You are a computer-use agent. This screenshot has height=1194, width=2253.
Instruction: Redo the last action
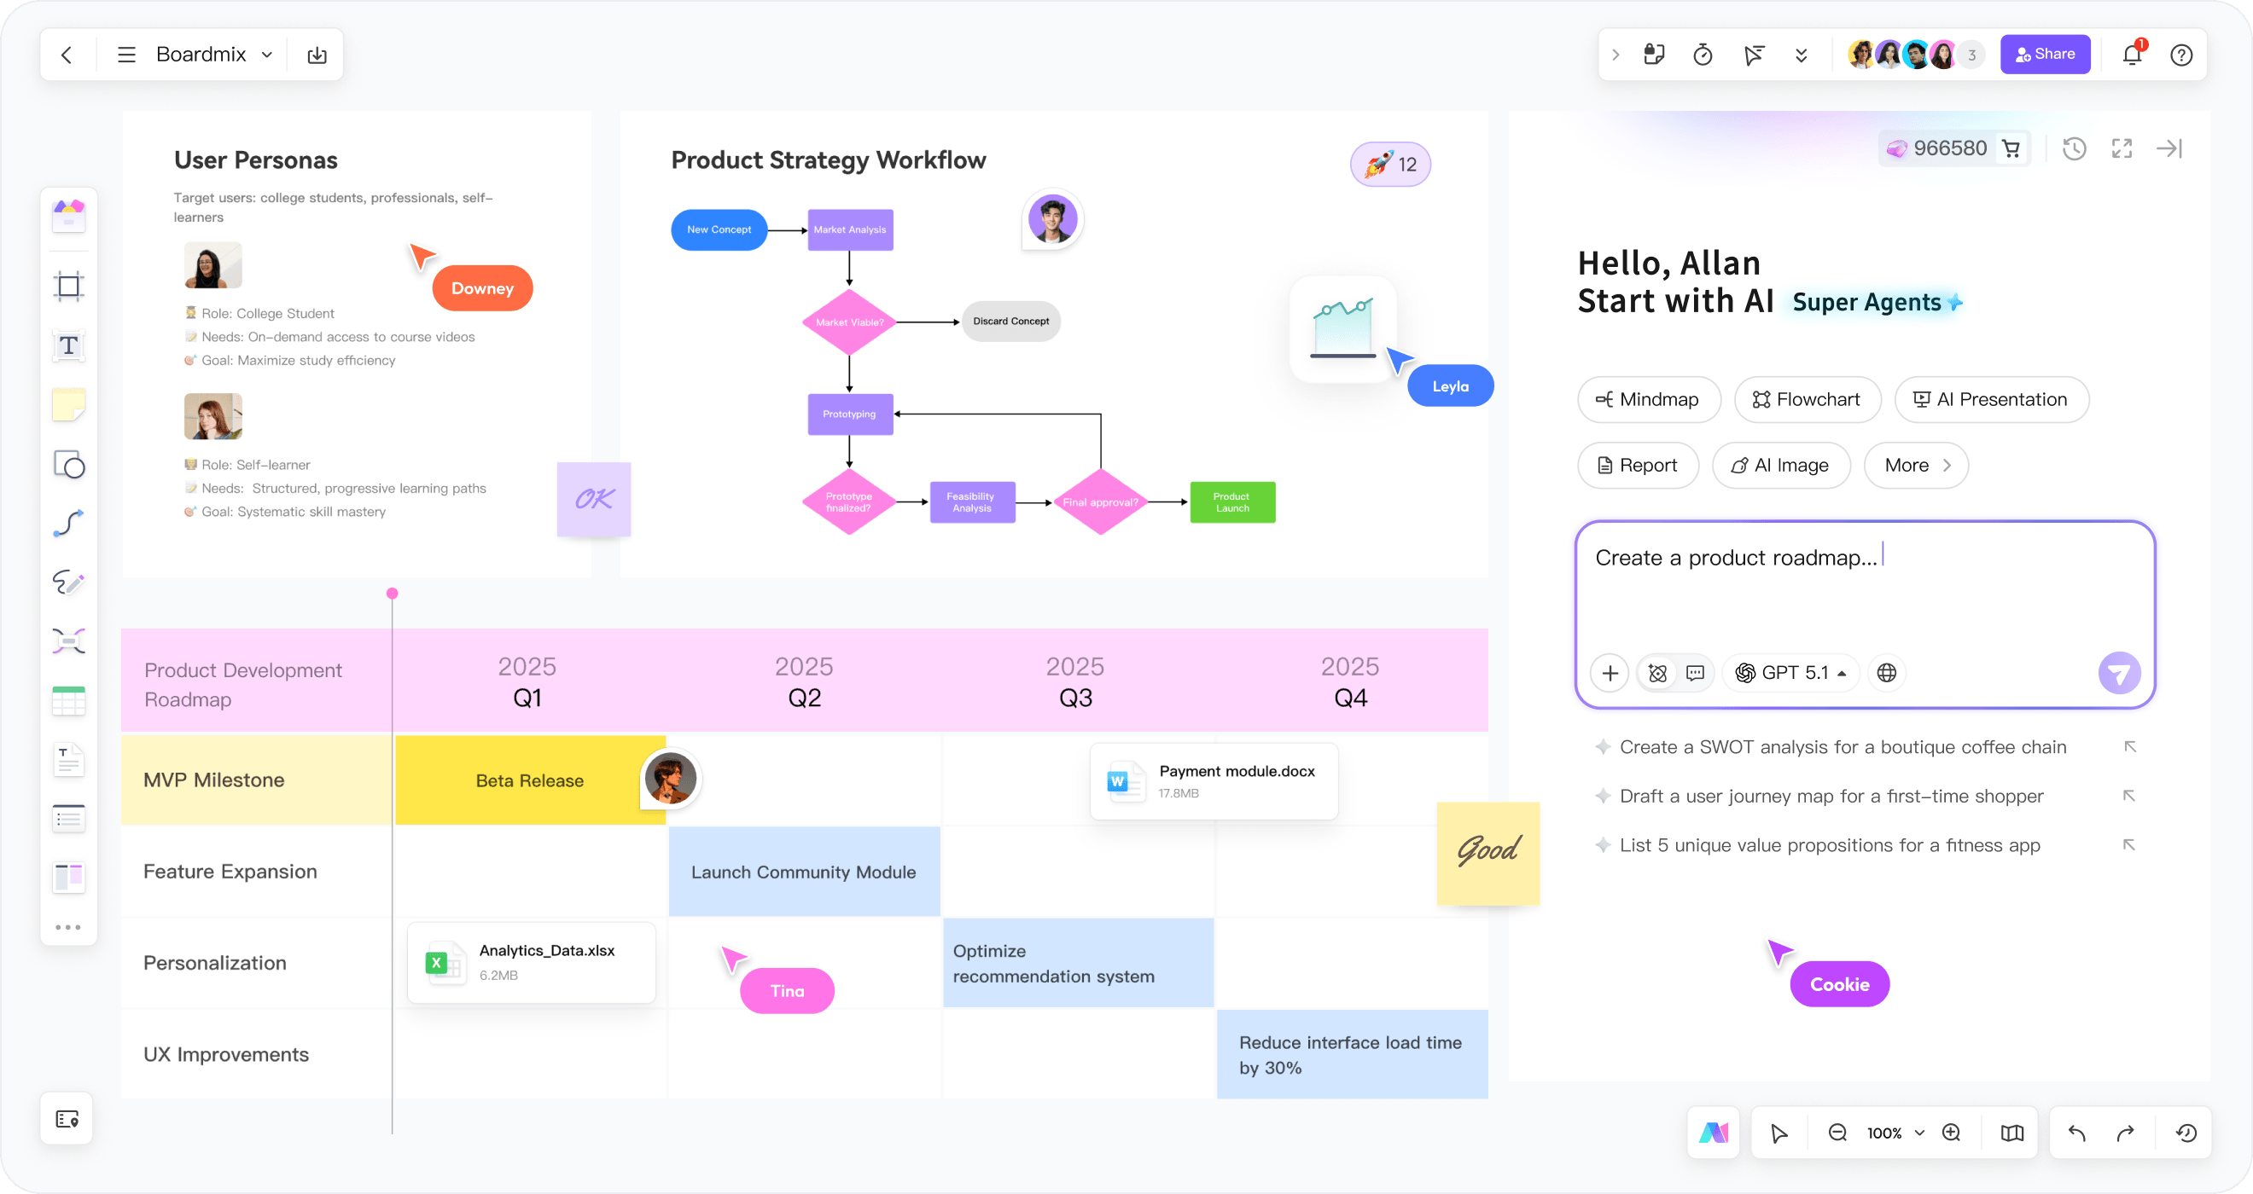[2125, 1133]
